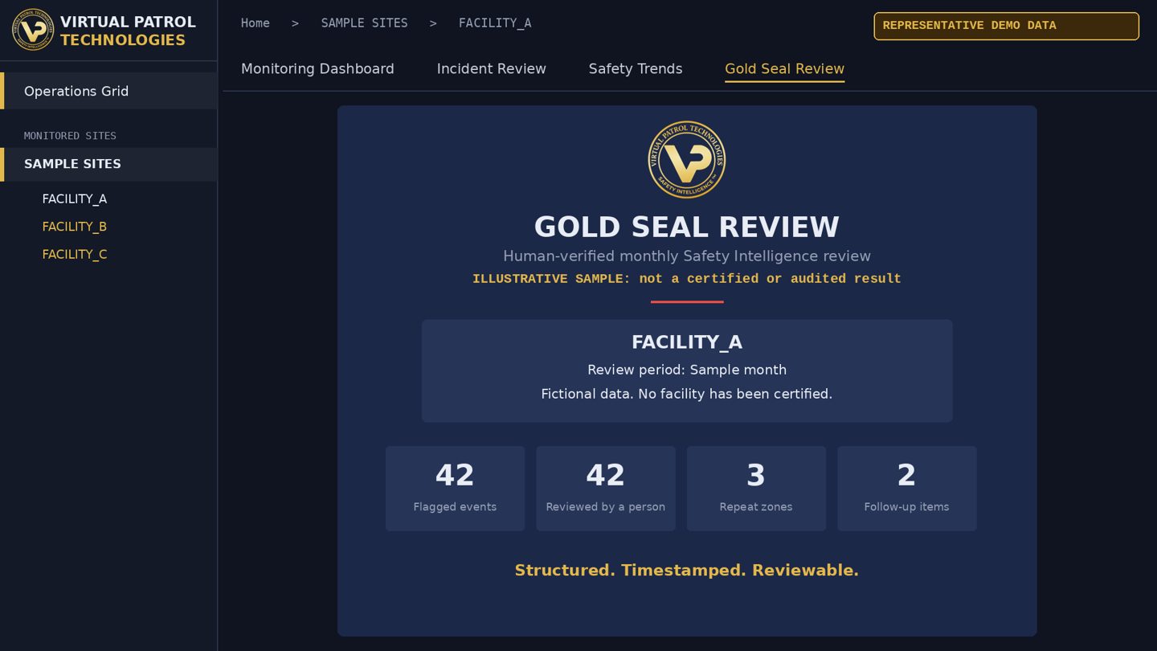Image resolution: width=1157 pixels, height=651 pixels.
Task: Click the 'Review period: Sample month' text
Action: coord(687,370)
